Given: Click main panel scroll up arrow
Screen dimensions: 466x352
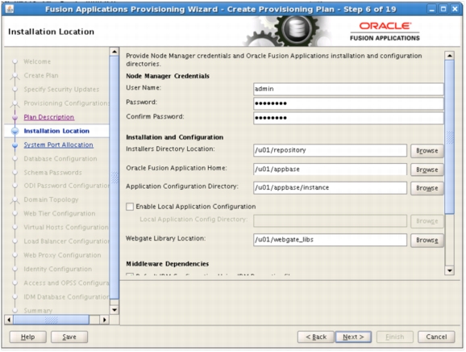Looking at the screenshot, I should click(449, 56).
